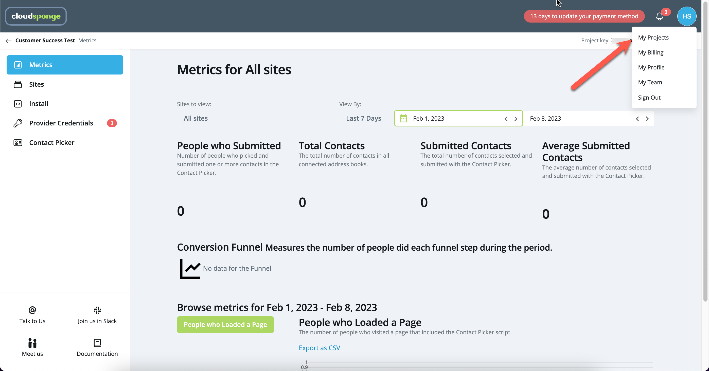Click the notification bell icon
This screenshot has height=371, width=709.
click(659, 16)
